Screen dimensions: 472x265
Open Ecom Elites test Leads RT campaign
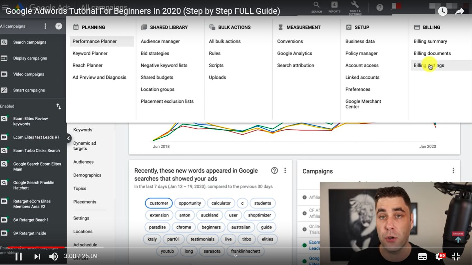[x=36, y=137]
